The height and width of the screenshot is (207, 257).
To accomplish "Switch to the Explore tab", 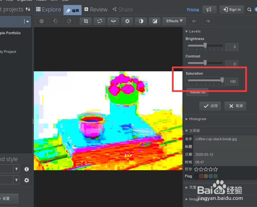I will click(x=49, y=10).
